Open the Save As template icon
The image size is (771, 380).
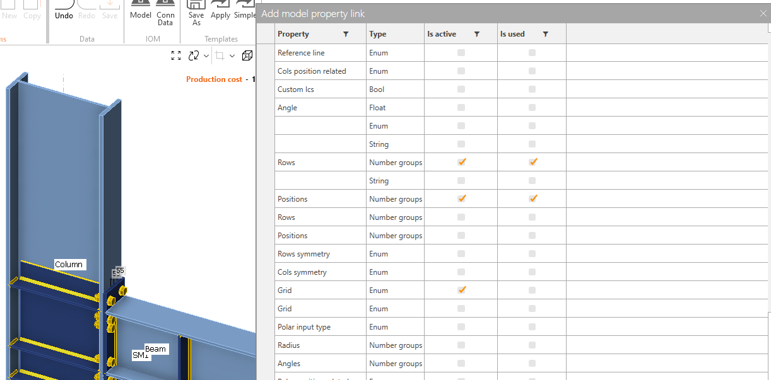(196, 11)
